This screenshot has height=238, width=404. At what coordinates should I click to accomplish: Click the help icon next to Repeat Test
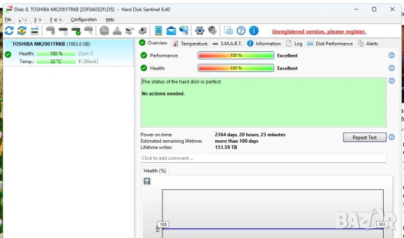click(391, 137)
